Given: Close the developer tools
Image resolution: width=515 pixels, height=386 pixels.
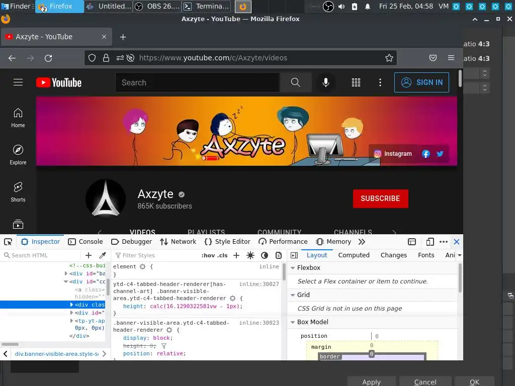Looking at the screenshot, I should [x=457, y=242].
